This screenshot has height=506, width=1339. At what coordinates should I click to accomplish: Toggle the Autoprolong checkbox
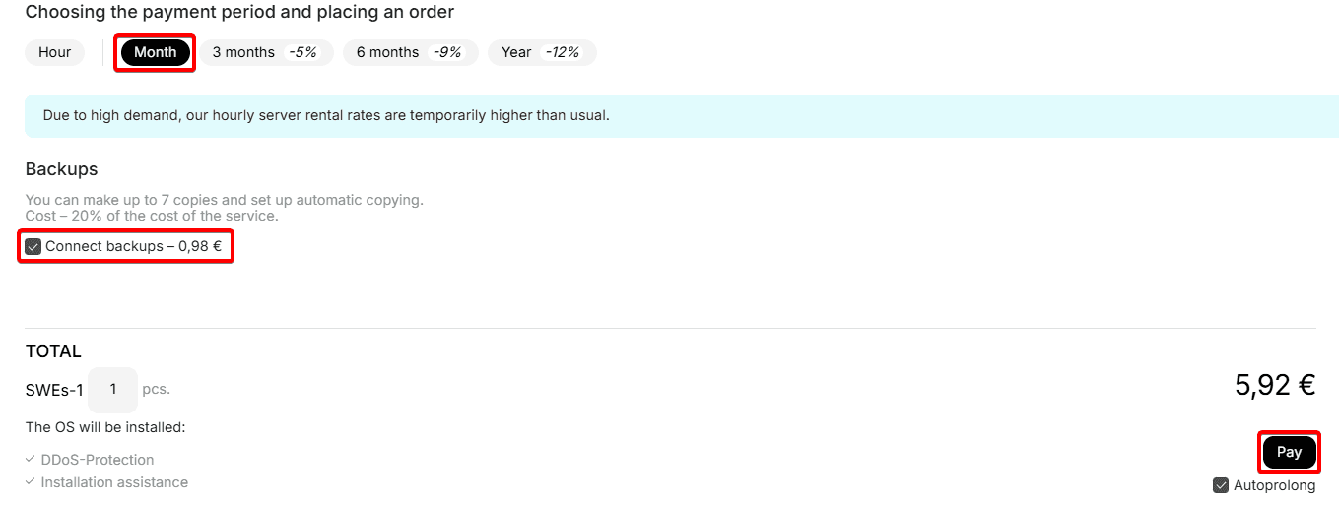point(1221,485)
